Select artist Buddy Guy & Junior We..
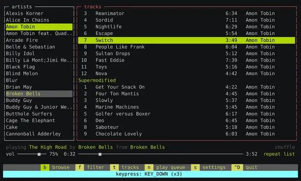 39,107
